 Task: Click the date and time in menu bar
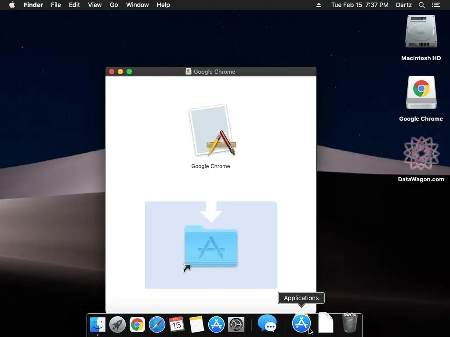(x=359, y=5)
